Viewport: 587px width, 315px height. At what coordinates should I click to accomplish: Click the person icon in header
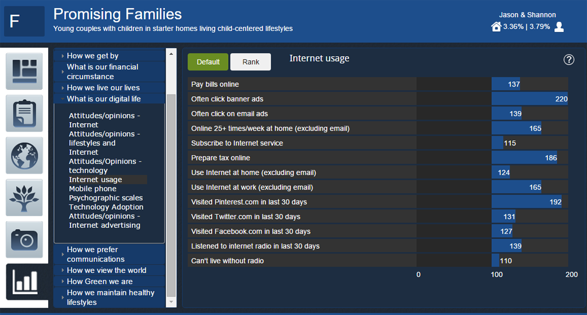[x=559, y=26]
